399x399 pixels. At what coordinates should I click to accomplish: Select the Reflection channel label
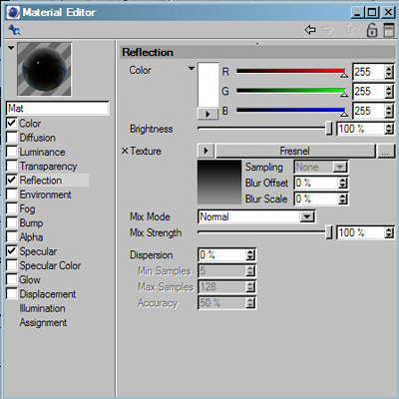coord(41,181)
